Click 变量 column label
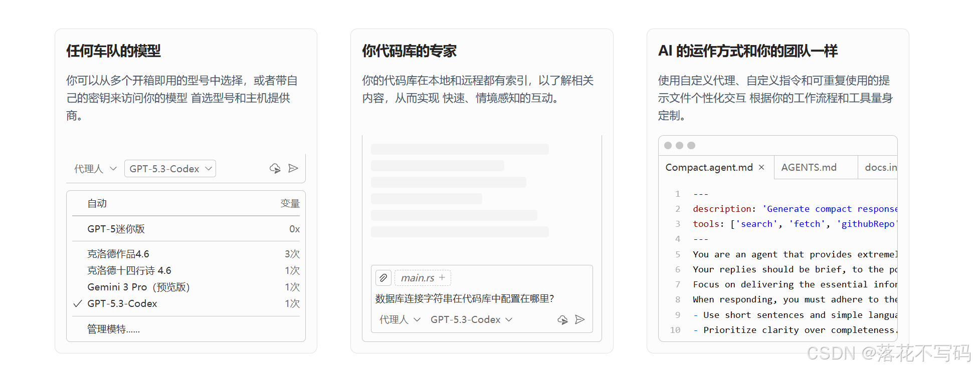This screenshot has height=369, width=973. [290, 203]
